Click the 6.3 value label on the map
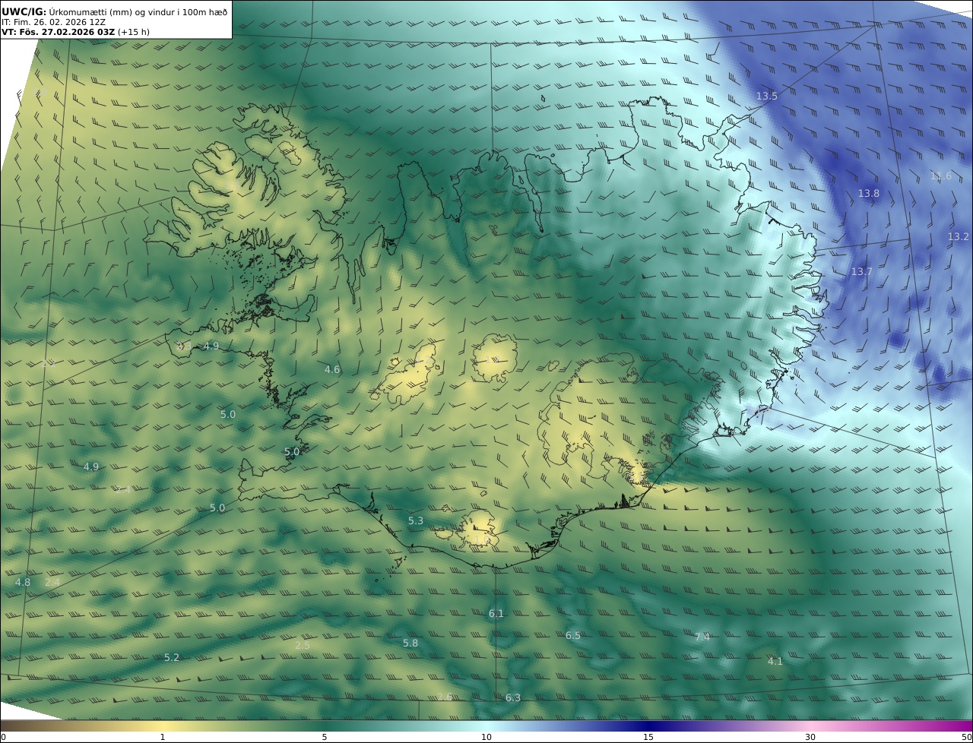The height and width of the screenshot is (743, 973). pyautogui.click(x=513, y=698)
